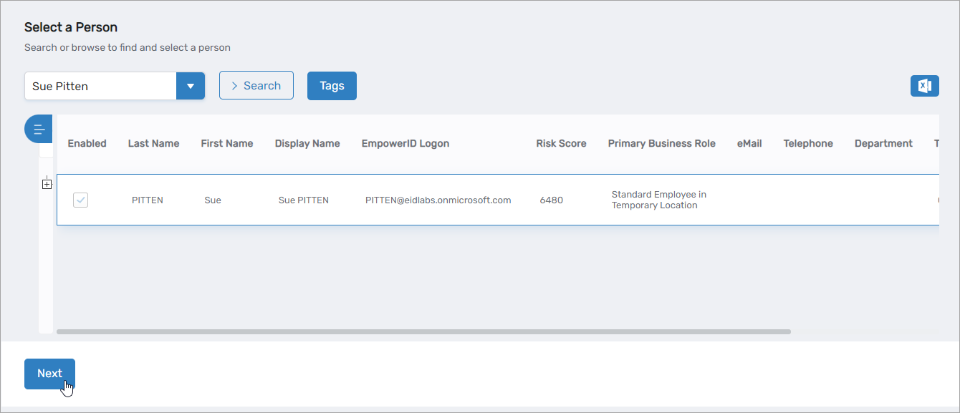The width and height of the screenshot is (960, 413).
Task: Click the horizontal scrollbar under grid
Action: tap(423, 332)
